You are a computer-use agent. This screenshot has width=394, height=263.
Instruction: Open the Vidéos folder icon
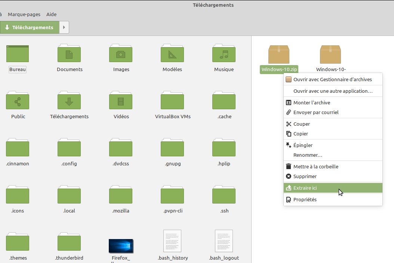point(121,101)
